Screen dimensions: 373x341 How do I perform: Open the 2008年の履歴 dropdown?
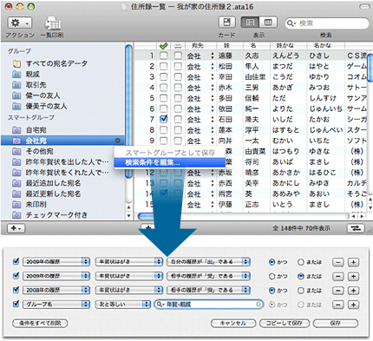coord(56,290)
